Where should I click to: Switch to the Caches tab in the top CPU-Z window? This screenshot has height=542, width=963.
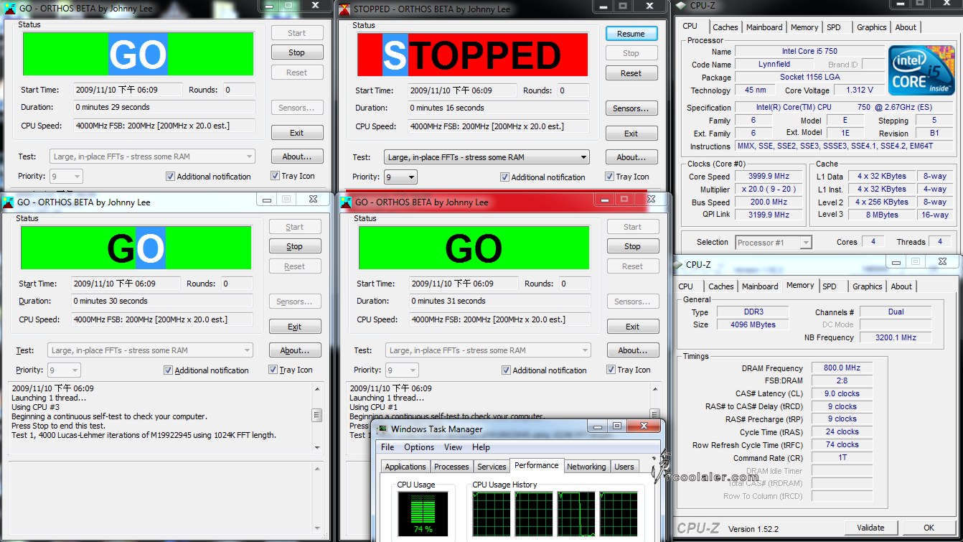pyautogui.click(x=725, y=27)
